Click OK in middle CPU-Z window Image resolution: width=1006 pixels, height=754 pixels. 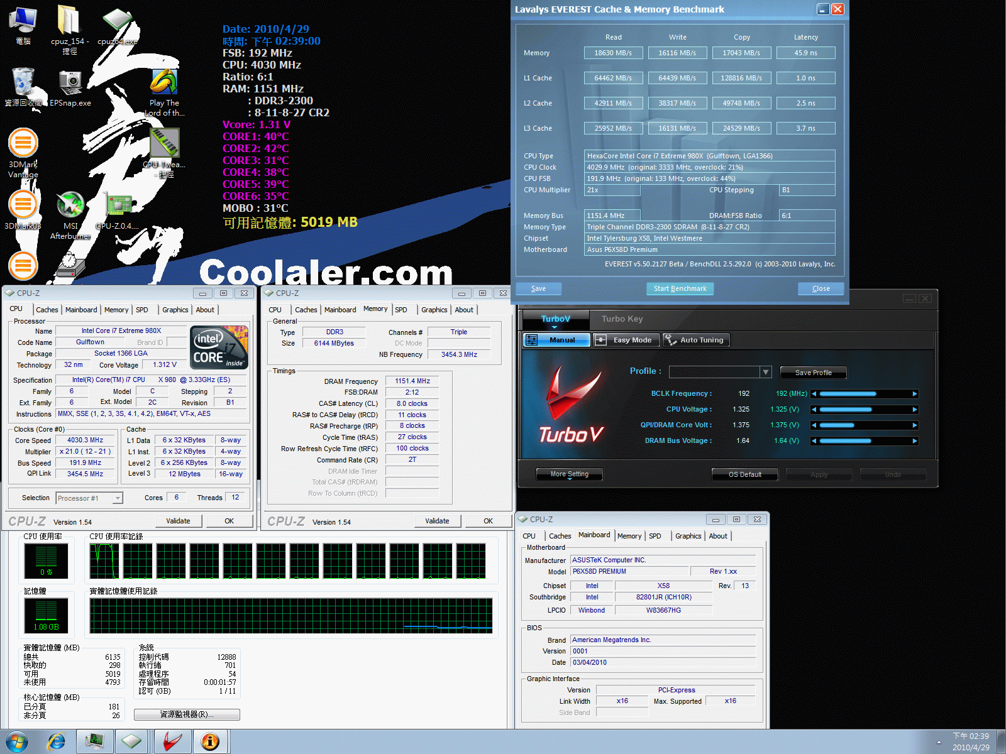488,521
